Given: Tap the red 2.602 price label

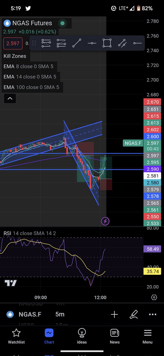Looking at the screenshot, I should pos(153,130).
